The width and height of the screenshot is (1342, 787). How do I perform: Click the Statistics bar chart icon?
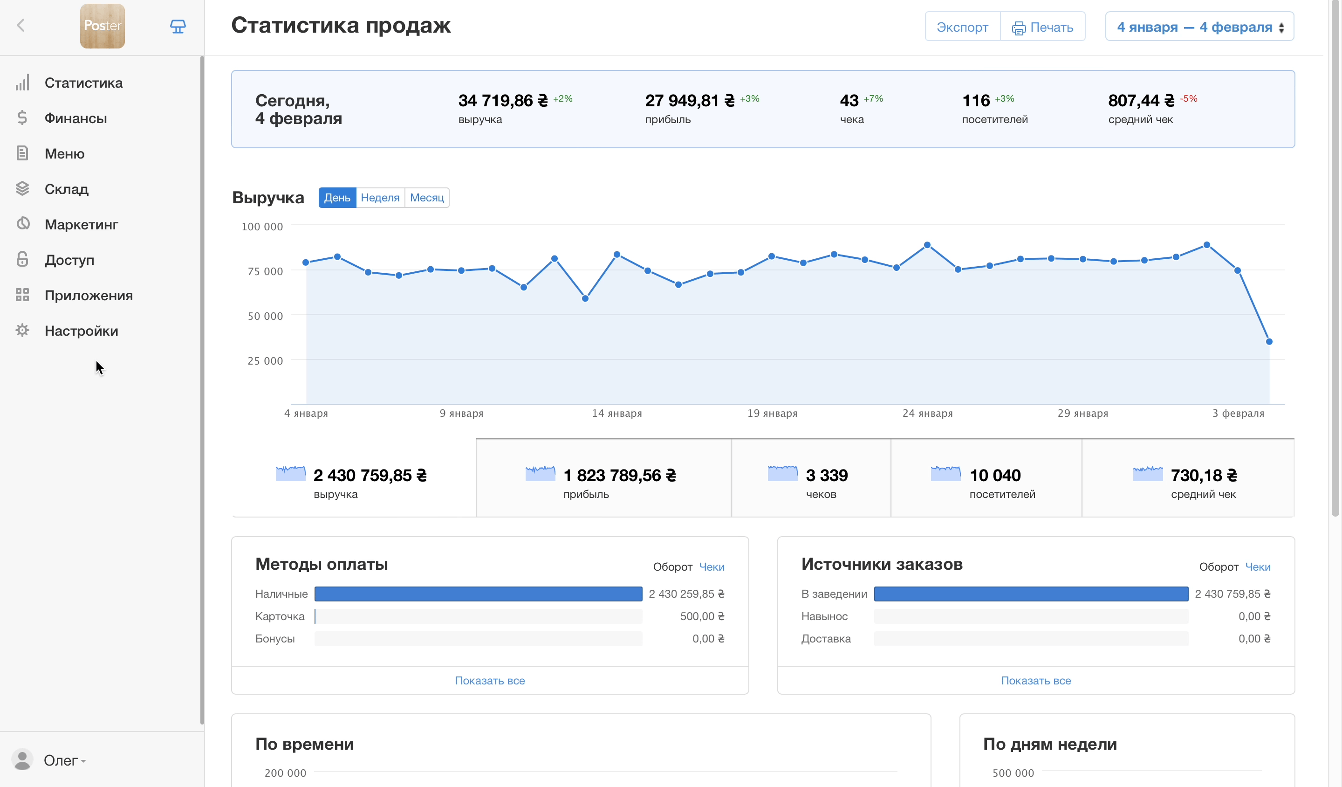coord(22,83)
